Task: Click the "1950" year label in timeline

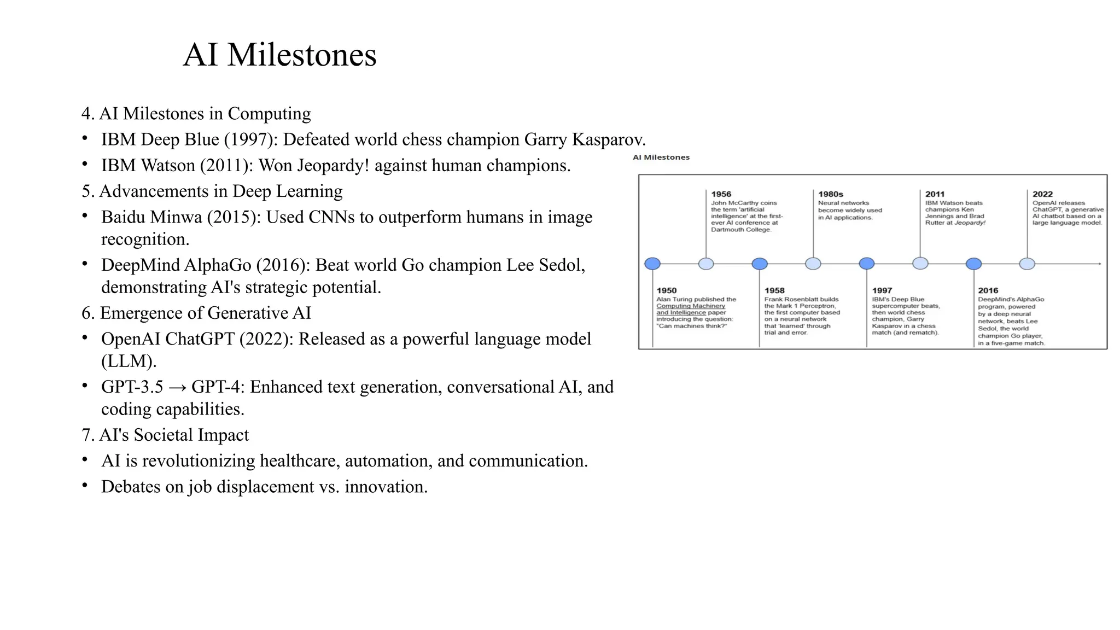Action: point(667,290)
